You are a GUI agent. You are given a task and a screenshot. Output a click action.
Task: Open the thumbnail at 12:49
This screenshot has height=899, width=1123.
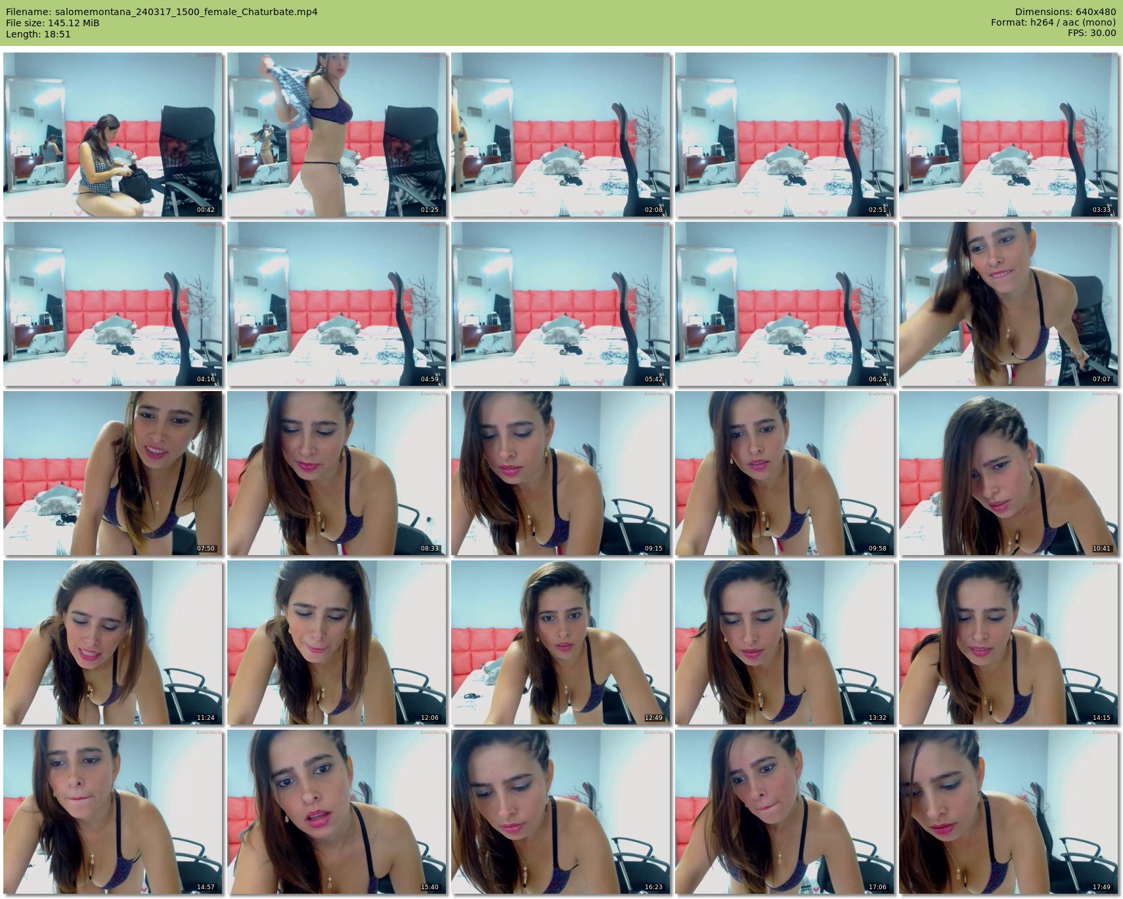[x=560, y=642]
